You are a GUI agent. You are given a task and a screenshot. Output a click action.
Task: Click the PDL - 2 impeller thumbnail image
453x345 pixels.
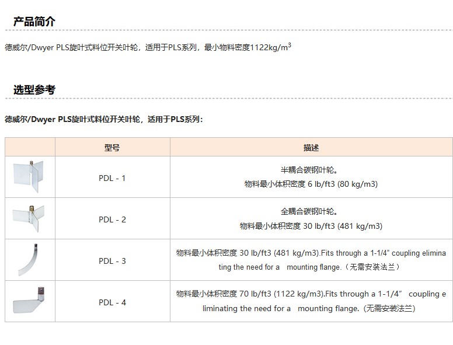point(29,218)
